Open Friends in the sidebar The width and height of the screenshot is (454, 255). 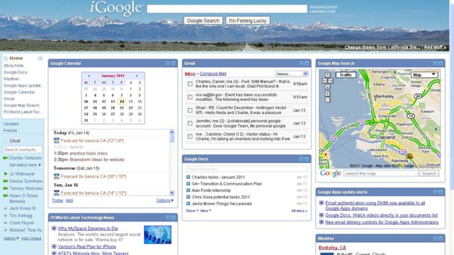pos(10,131)
